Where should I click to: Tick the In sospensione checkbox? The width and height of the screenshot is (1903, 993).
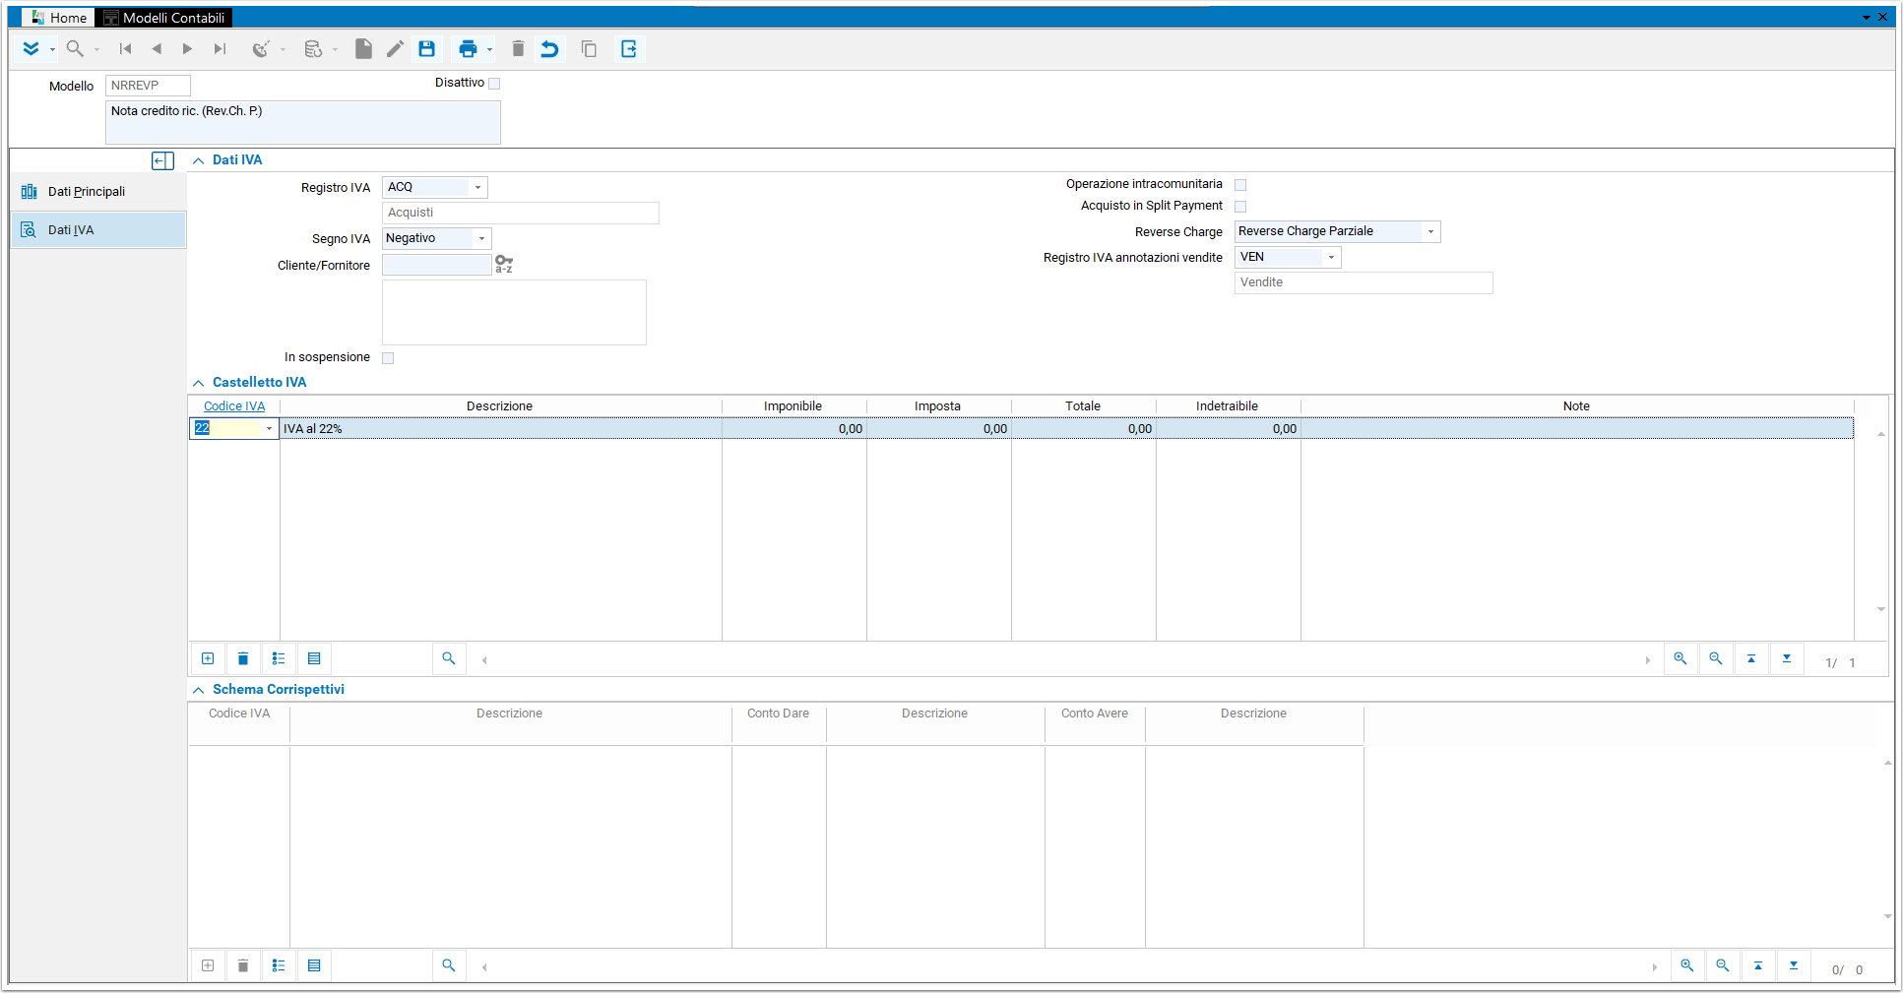click(x=388, y=358)
